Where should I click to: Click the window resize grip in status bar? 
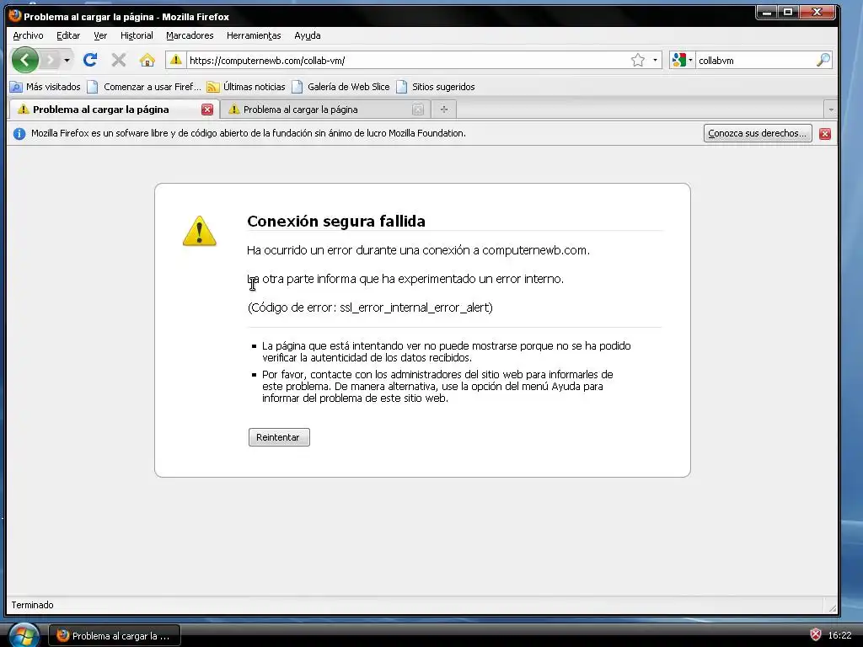pos(832,607)
